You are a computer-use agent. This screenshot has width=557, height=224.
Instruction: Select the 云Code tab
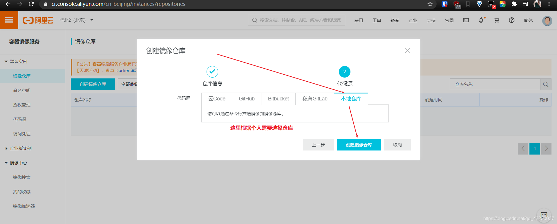(217, 99)
